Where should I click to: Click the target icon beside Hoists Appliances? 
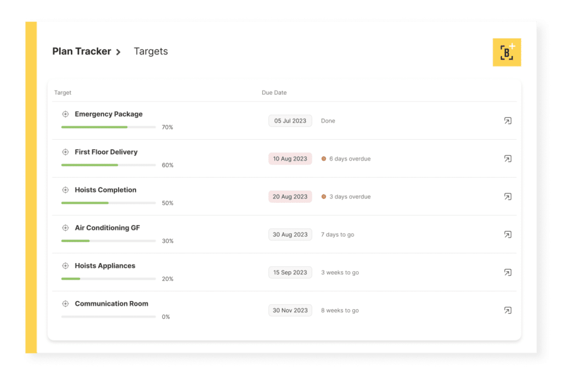65,265
